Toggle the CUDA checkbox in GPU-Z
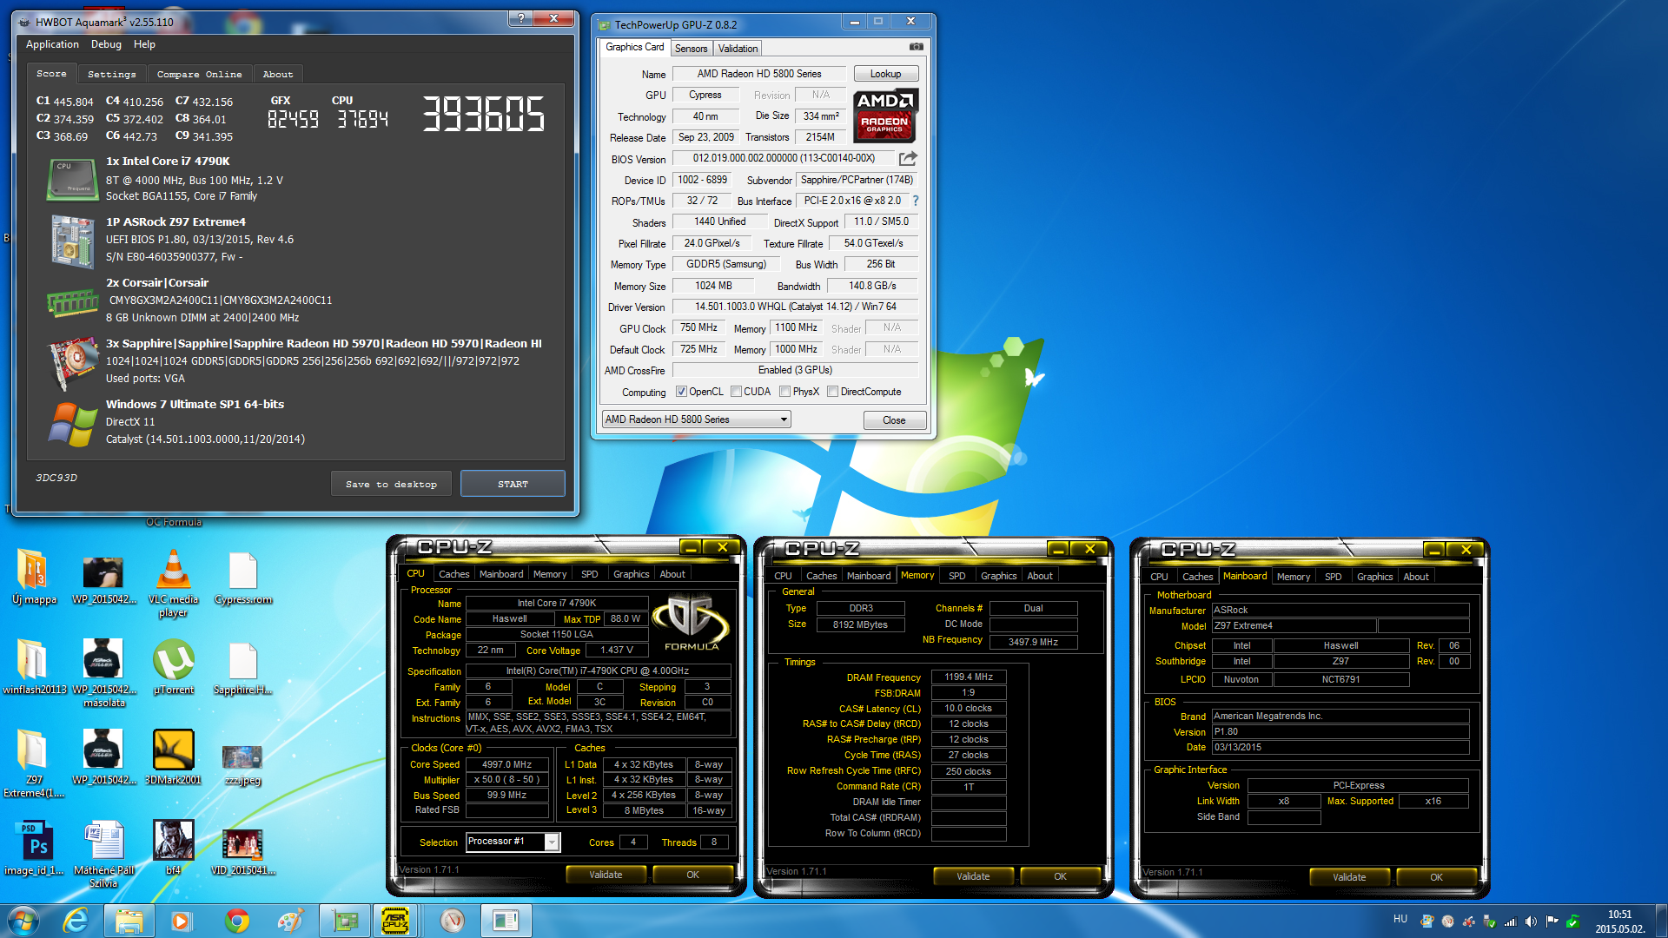The height and width of the screenshot is (938, 1668). tap(736, 392)
